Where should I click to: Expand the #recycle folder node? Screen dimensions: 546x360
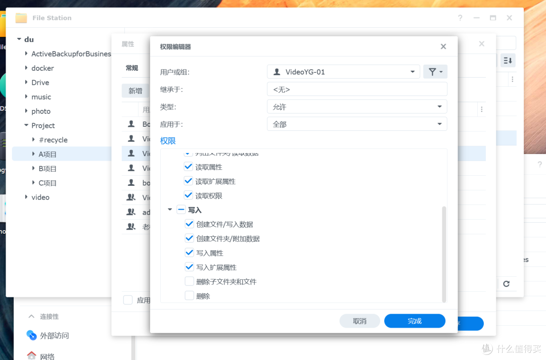click(x=33, y=139)
